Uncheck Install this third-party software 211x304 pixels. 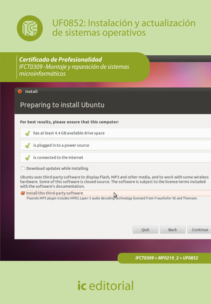click(x=23, y=193)
